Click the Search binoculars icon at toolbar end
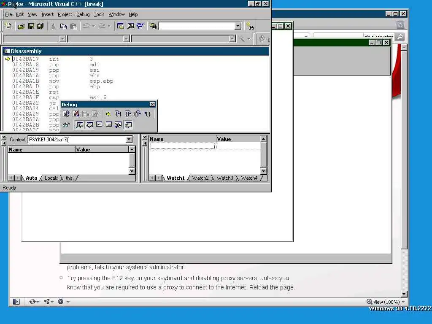The image size is (432, 324). tap(250, 26)
